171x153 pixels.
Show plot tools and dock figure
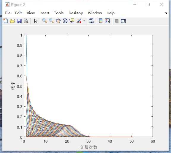(123, 21)
